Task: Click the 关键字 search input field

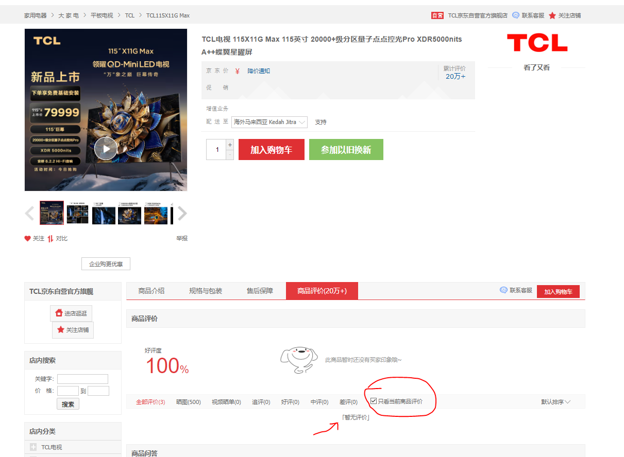Action: click(82, 379)
